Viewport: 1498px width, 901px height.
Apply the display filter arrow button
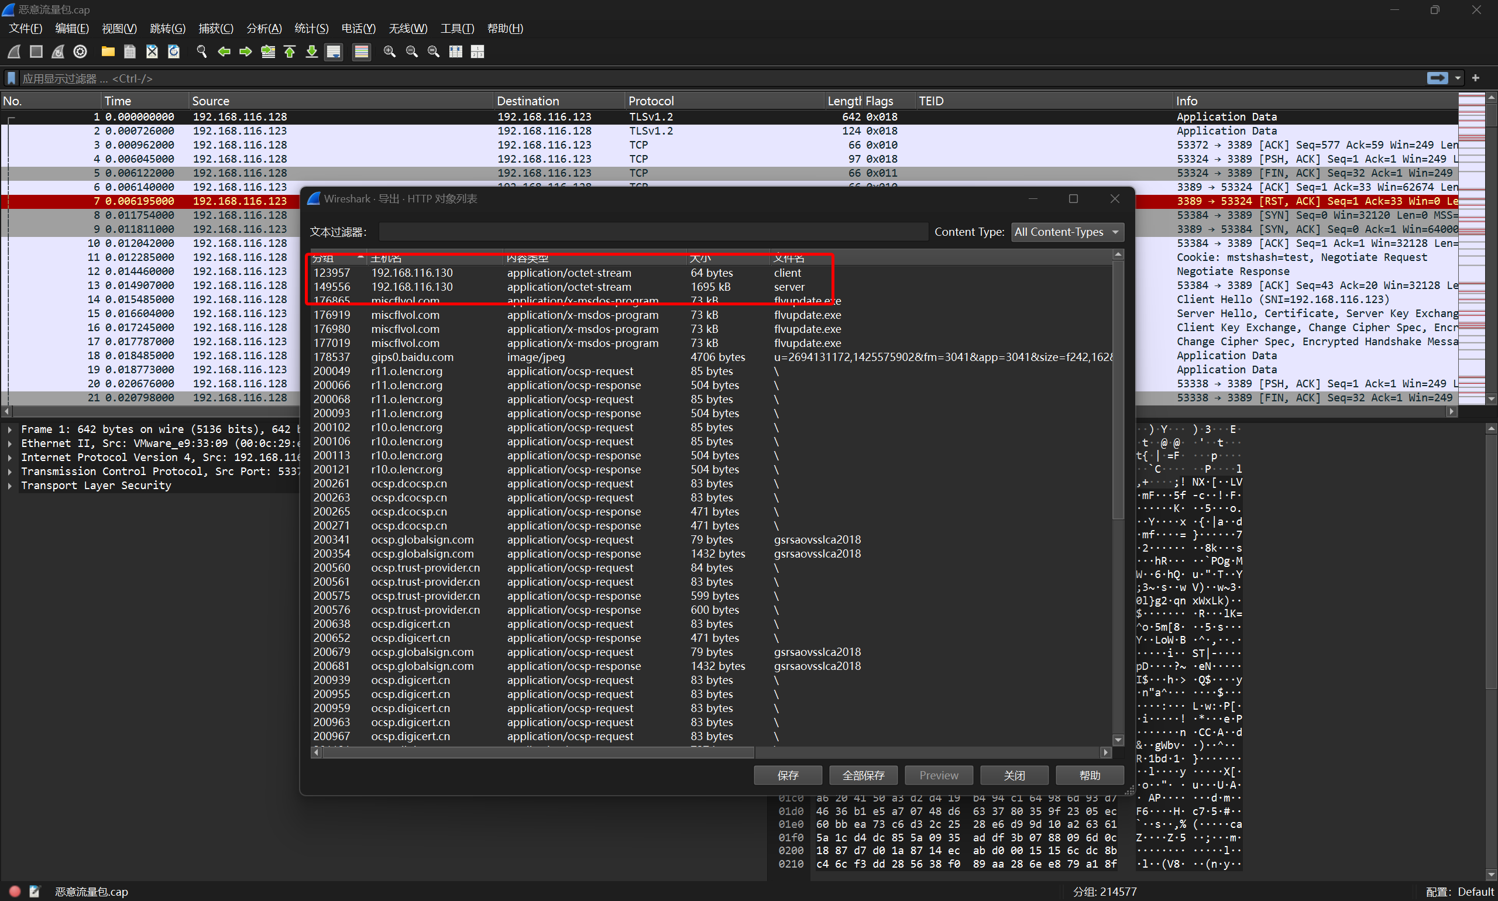click(x=1437, y=78)
